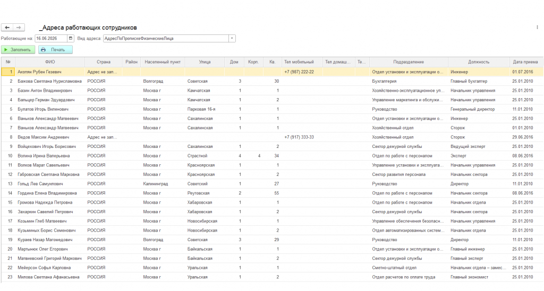
Task: Select Мартынюк Олег Егорович
Action: point(273,249)
